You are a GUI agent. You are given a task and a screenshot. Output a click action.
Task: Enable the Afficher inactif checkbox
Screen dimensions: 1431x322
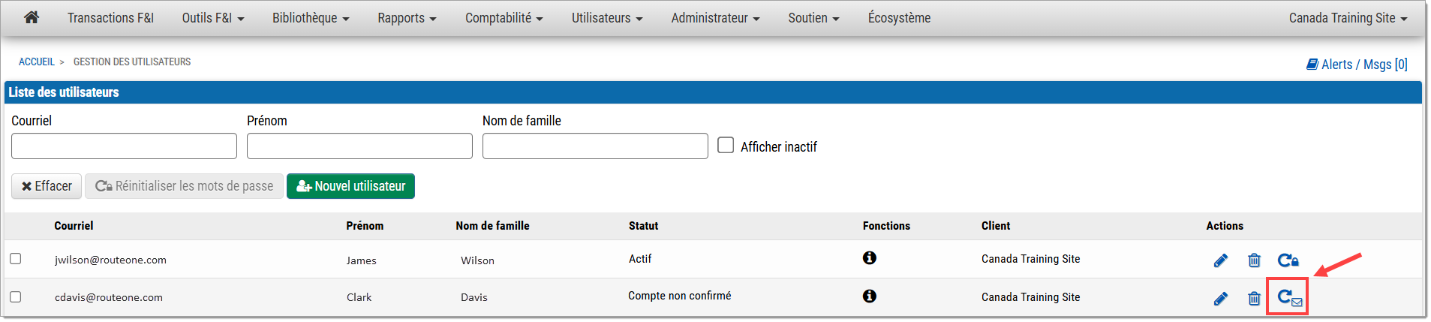726,145
